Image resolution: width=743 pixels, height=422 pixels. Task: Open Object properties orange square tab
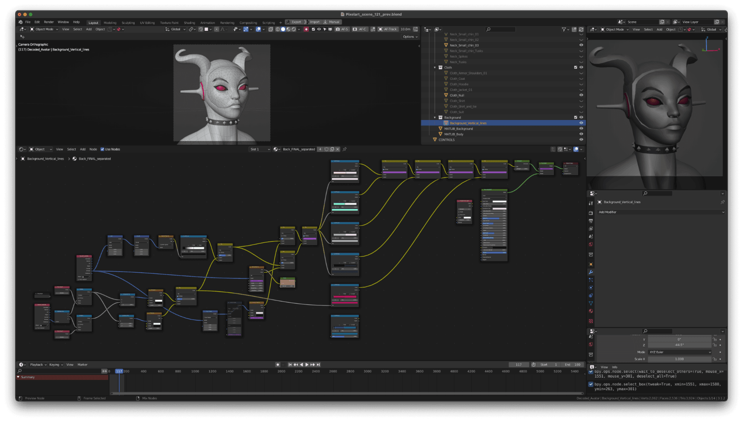pos(591,264)
